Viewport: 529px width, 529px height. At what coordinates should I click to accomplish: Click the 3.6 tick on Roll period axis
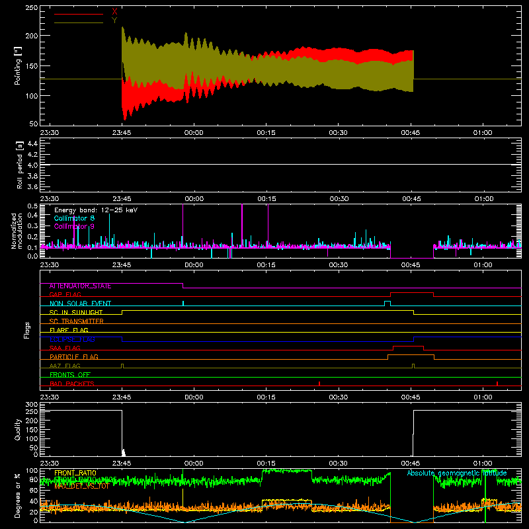(x=32, y=187)
